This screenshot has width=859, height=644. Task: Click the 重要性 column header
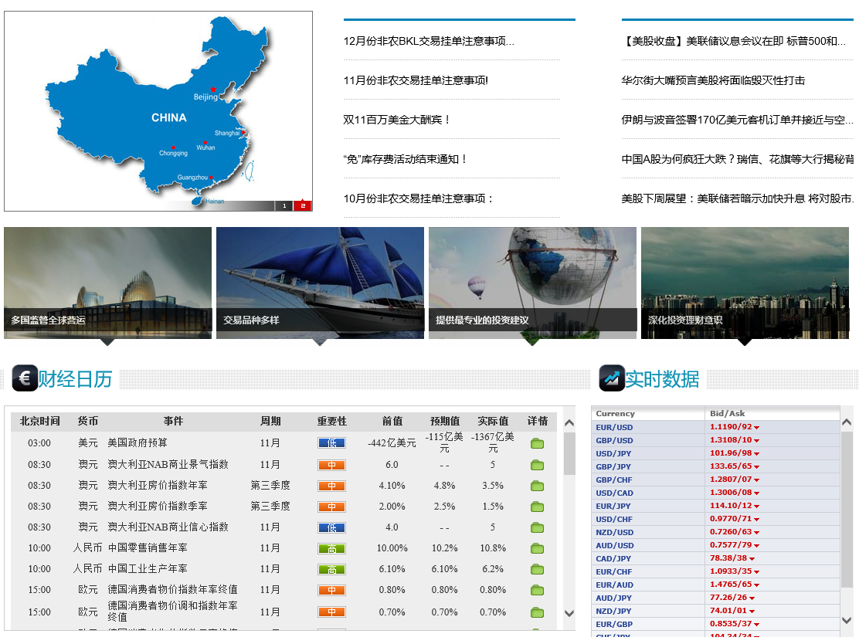pos(331,421)
